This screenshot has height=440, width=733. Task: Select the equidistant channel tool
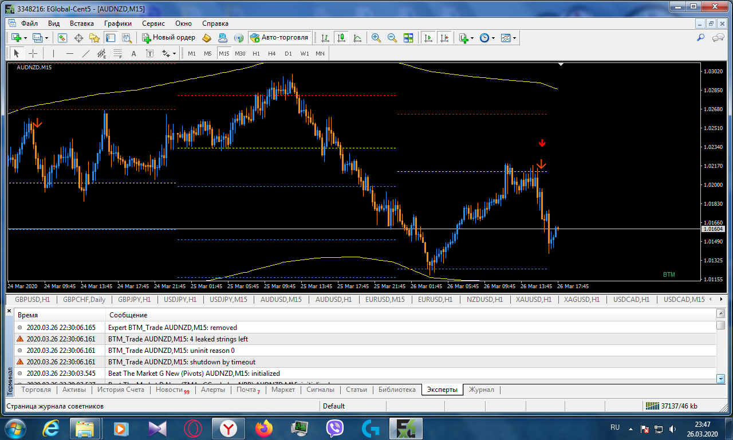point(101,53)
